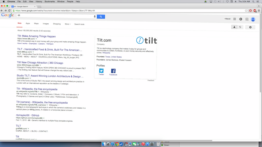Open the File menu

coord(19,2)
